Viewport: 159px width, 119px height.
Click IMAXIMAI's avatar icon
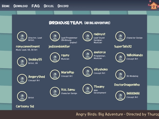coord(120,96)
